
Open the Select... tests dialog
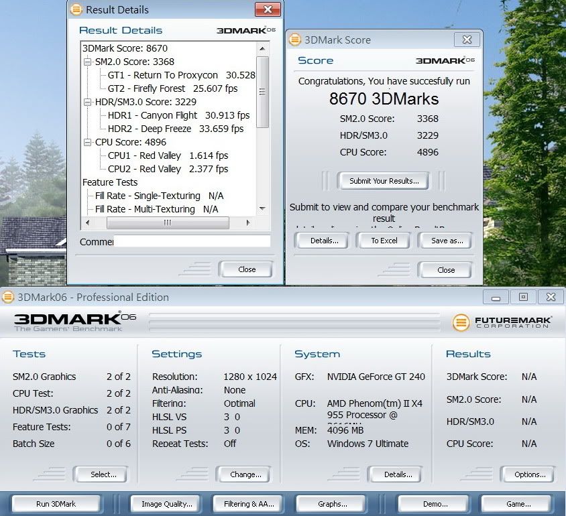tap(103, 474)
